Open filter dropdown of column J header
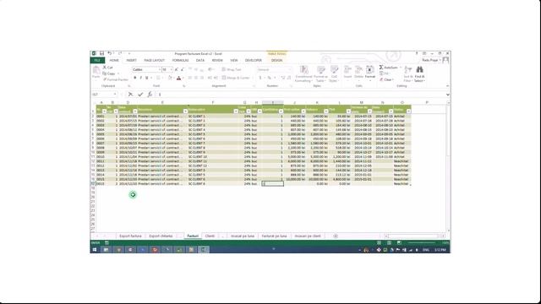 pyautogui.click(x=303, y=111)
